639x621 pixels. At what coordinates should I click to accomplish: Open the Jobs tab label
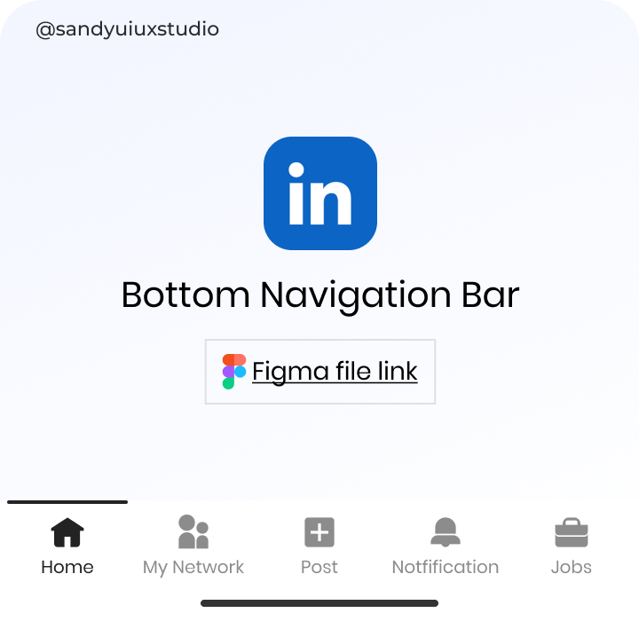pyautogui.click(x=572, y=567)
